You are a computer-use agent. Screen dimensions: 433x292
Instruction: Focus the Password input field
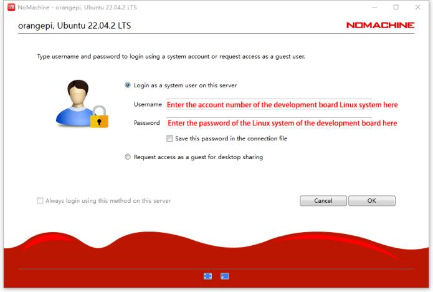coord(268,123)
